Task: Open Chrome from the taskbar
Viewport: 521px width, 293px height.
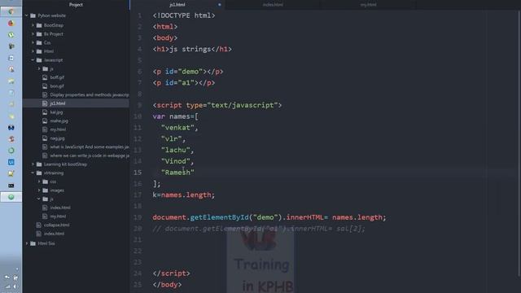Action: [x=11, y=12]
